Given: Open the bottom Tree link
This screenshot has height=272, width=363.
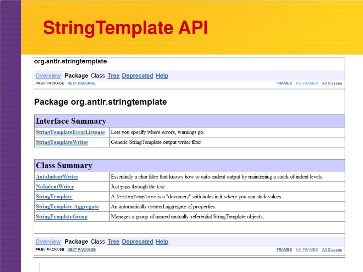Looking at the screenshot, I should tap(113, 242).
